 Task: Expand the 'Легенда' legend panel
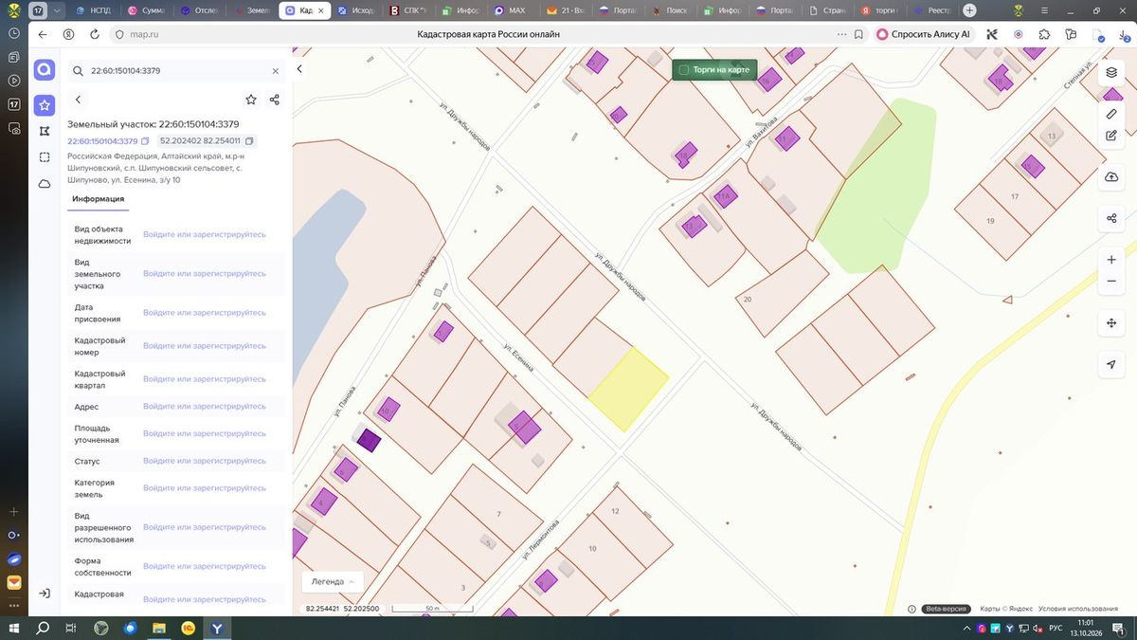333,581
